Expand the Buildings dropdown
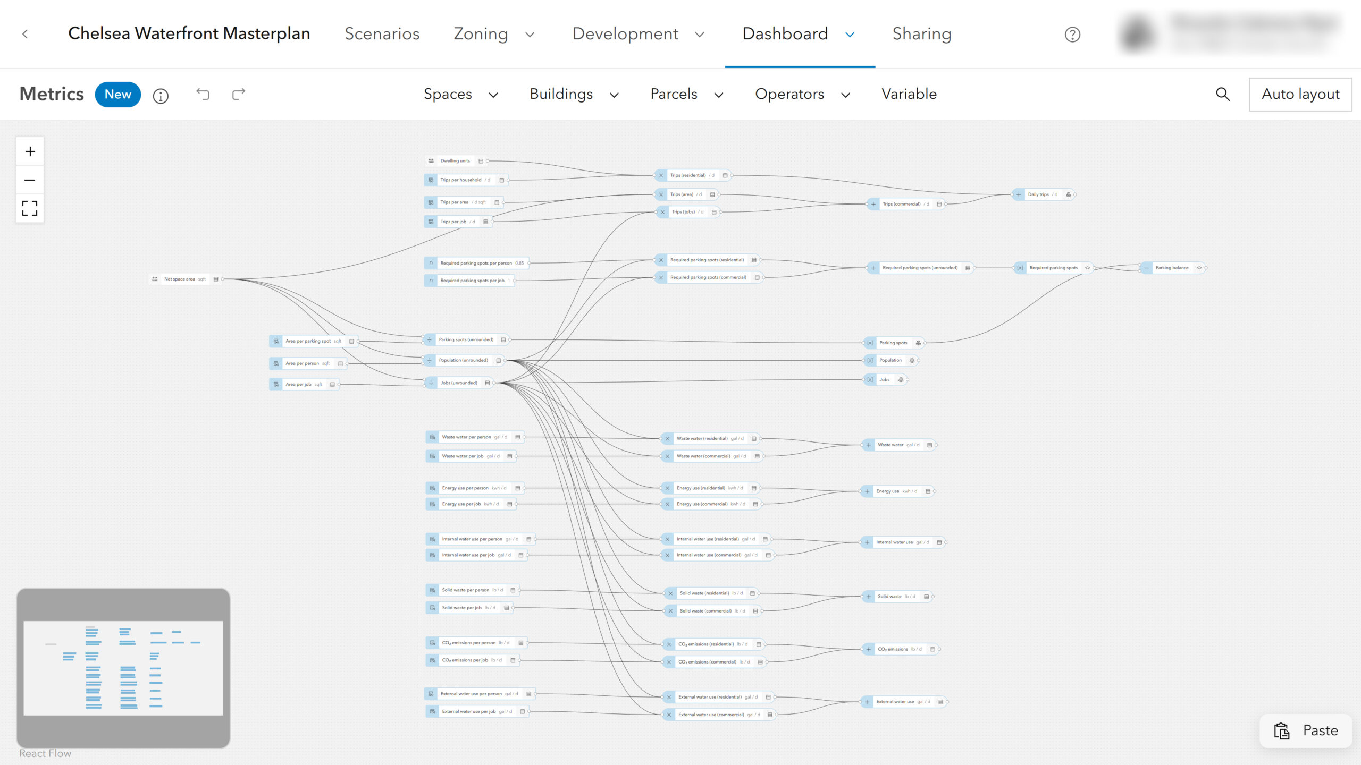Image resolution: width=1361 pixels, height=765 pixels. click(x=574, y=94)
